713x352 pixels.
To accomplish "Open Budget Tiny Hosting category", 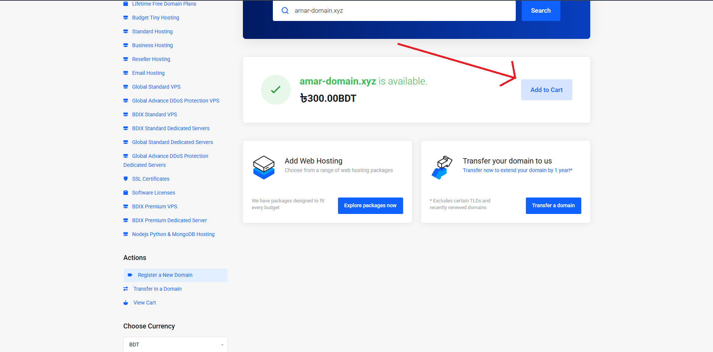I will 155,18.
